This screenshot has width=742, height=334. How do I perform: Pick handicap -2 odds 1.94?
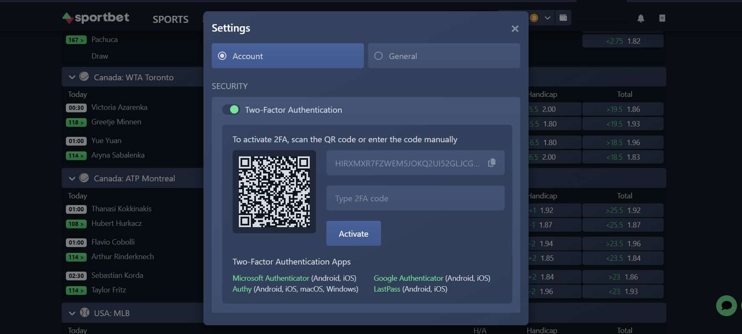click(x=554, y=243)
